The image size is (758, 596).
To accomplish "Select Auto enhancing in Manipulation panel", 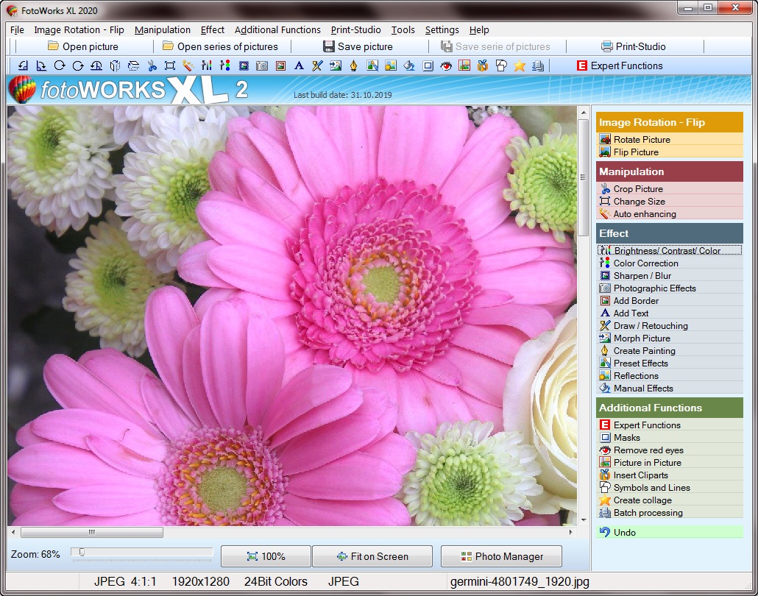I will coord(670,213).
